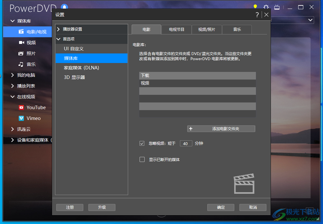
Task: Select 下载 folder in movie library list
Action: pyautogui.click(x=197, y=75)
